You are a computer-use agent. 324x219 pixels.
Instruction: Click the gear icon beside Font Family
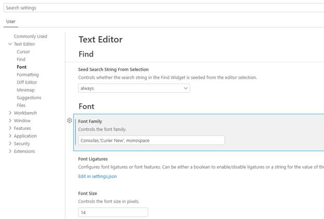(70, 121)
